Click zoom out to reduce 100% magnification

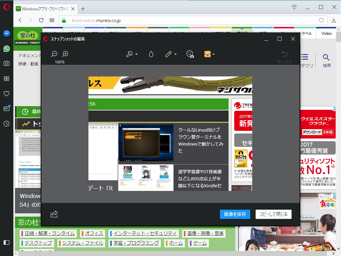(54, 53)
